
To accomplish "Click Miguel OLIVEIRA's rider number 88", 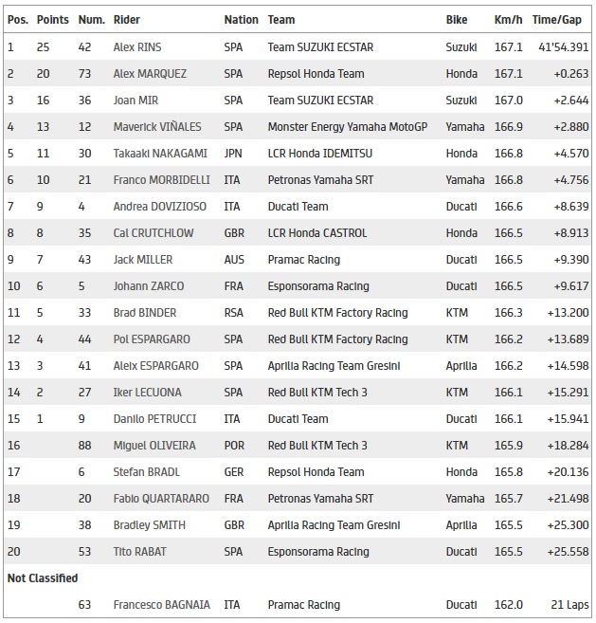I will click(x=85, y=445).
